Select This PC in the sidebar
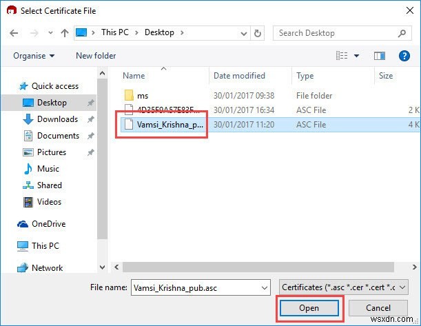This screenshot has width=421, height=326. pos(45,246)
